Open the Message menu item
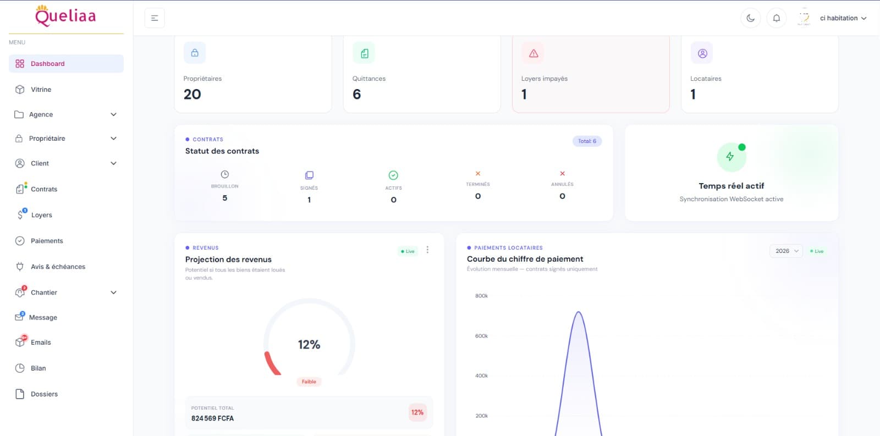The height and width of the screenshot is (436, 880). 66,317
